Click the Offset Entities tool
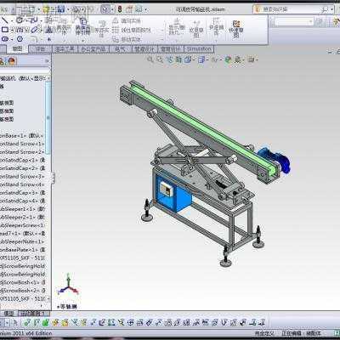 pyautogui.click(x=101, y=28)
